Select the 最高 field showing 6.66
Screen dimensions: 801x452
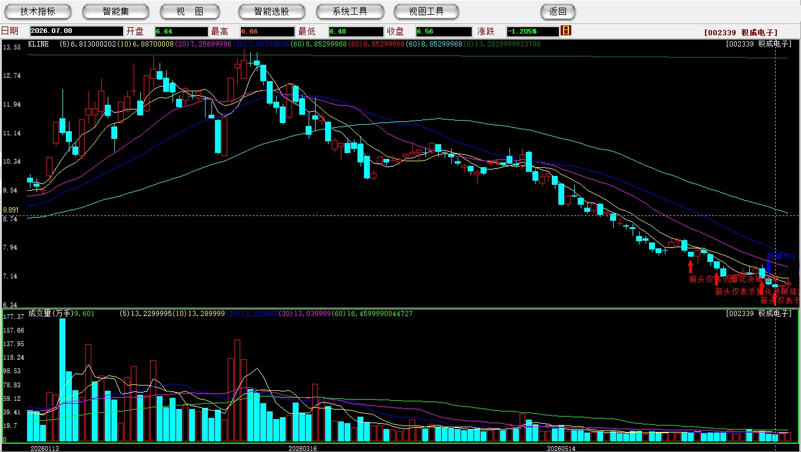[x=267, y=31]
